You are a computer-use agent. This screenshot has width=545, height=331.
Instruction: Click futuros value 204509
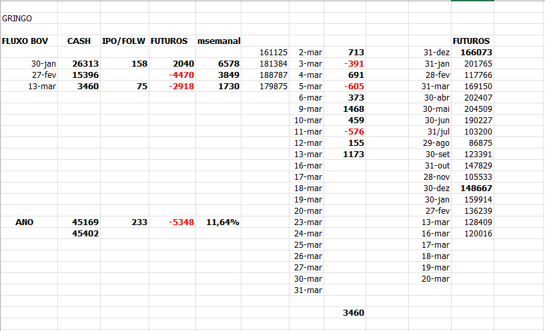pyautogui.click(x=473, y=109)
